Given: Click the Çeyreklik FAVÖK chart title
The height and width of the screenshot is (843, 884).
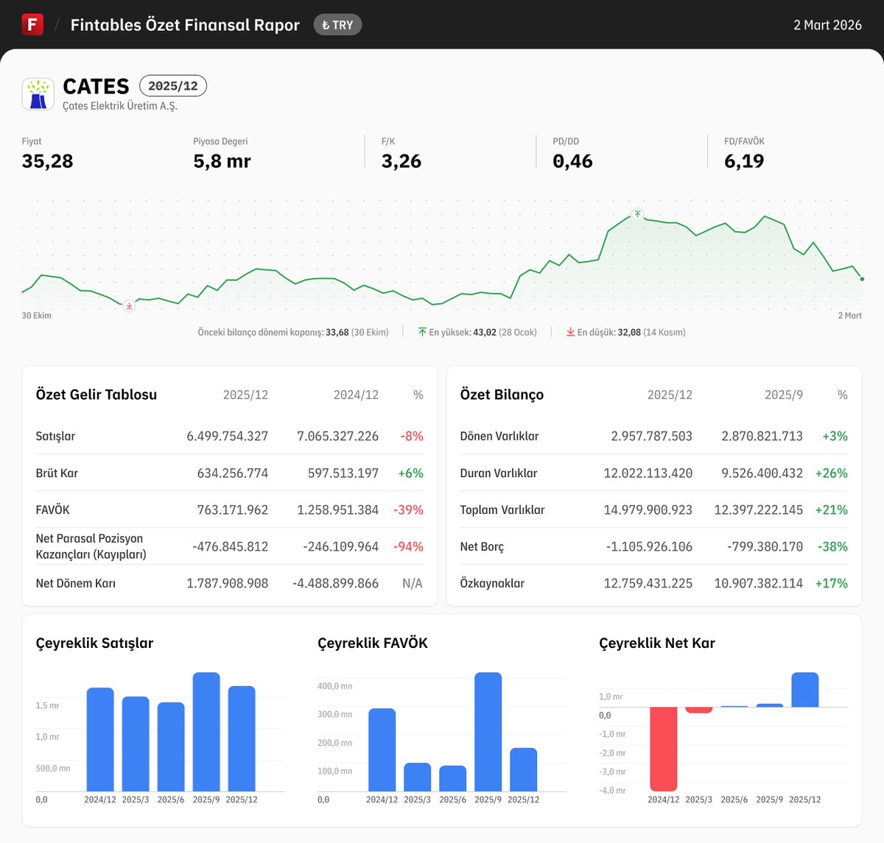Looking at the screenshot, I should 373,643.
